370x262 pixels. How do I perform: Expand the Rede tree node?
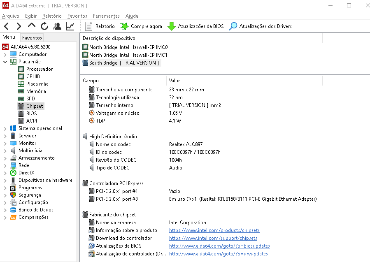click(x=5, y=166)
